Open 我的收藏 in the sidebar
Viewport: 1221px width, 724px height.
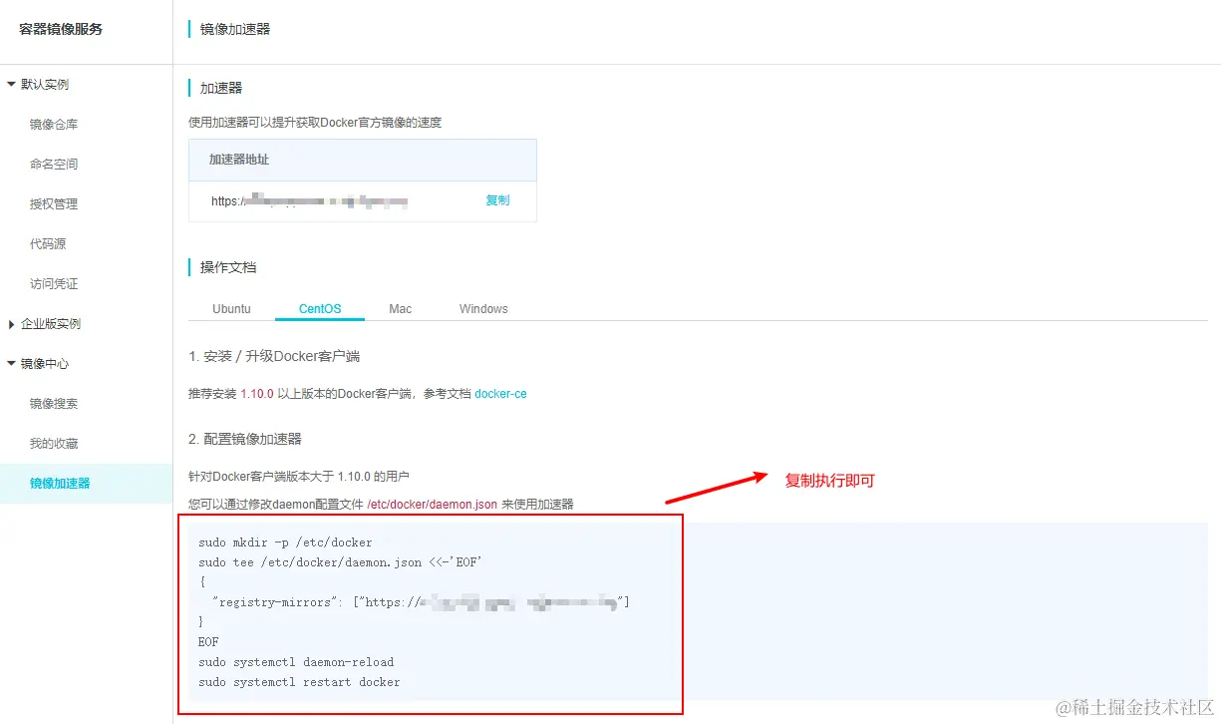54,444
